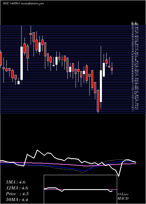The width and height of the screenshot is (146, 204).
Task: Click the Price : 4.5 label
Action: coord(17,194)
